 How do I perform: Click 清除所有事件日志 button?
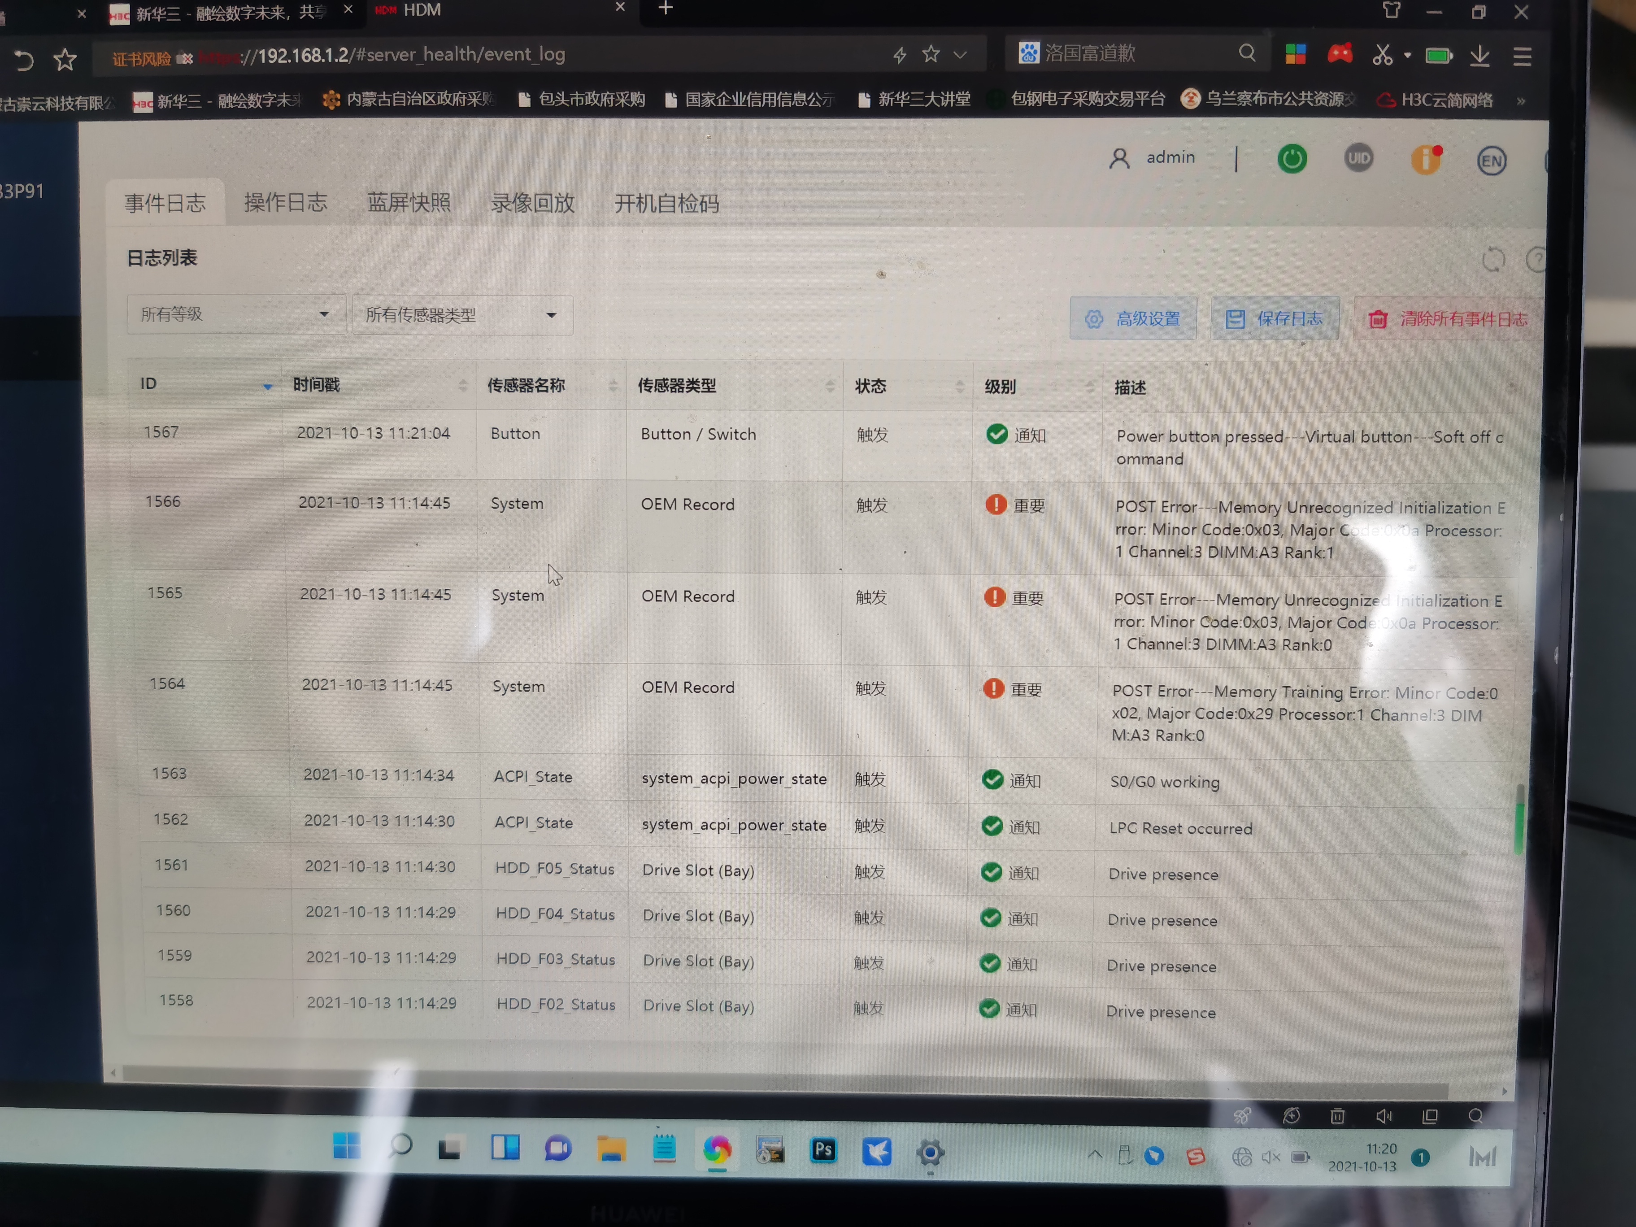click(1448, 319)
